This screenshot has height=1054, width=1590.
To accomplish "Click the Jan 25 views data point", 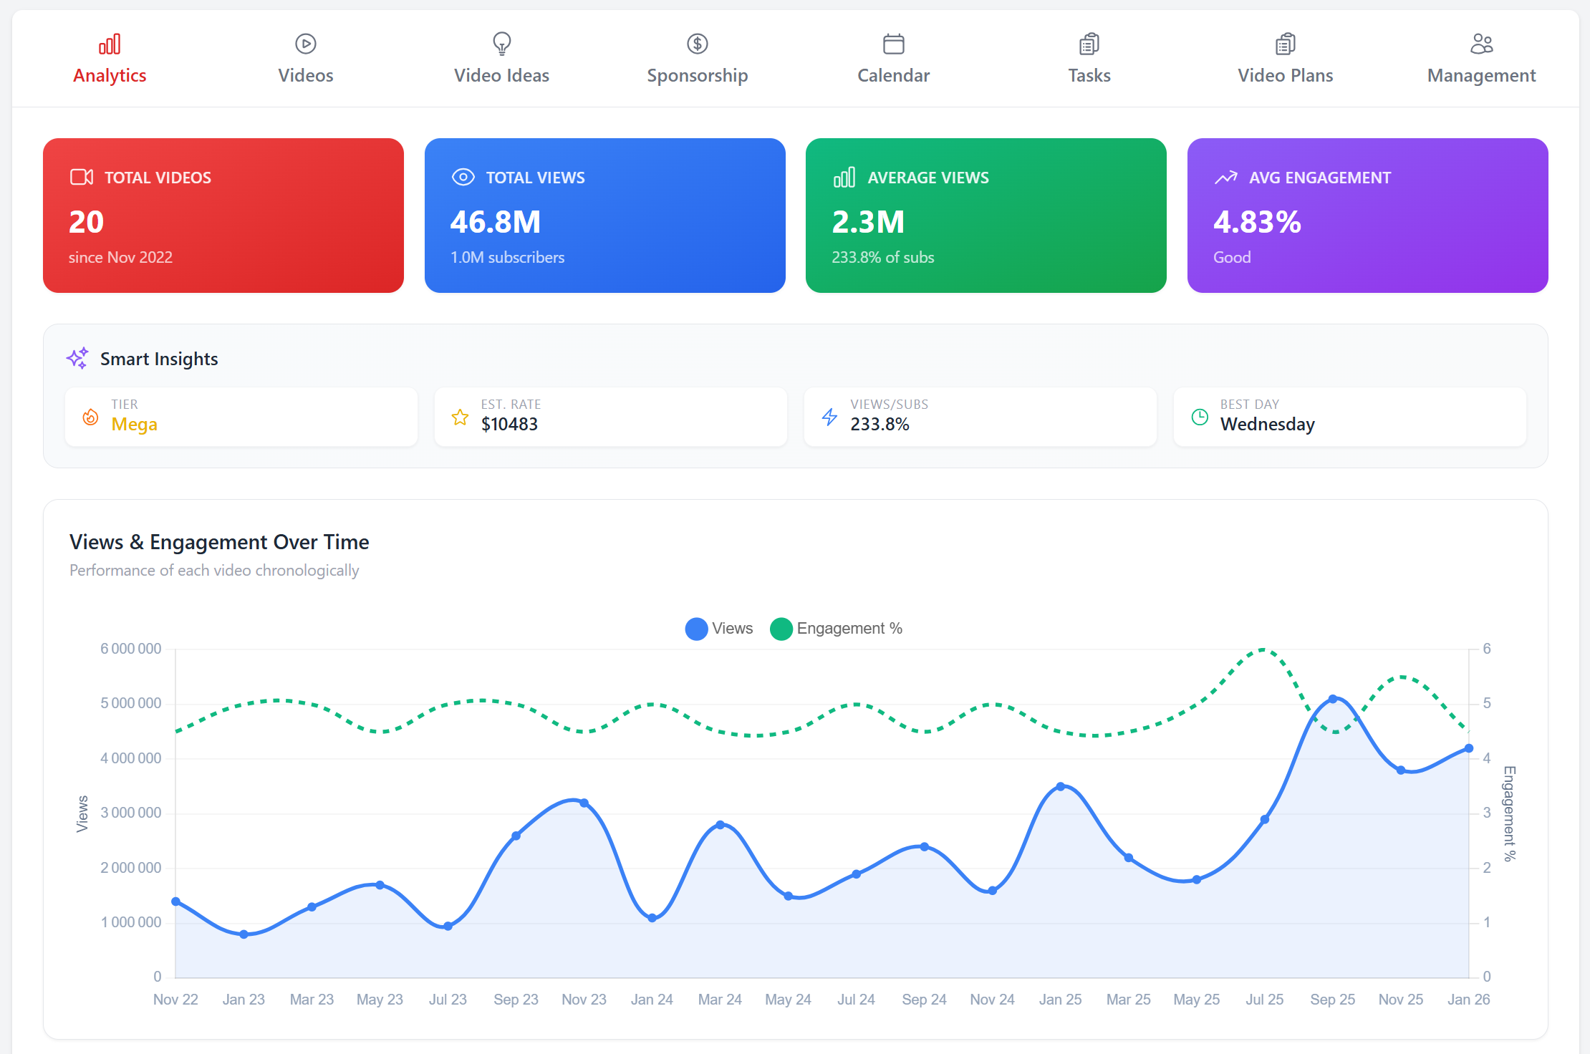I will [1061, 787].
